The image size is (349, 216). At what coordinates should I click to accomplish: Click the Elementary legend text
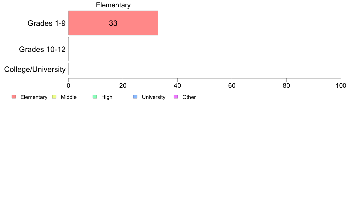(x=34, y=97)
